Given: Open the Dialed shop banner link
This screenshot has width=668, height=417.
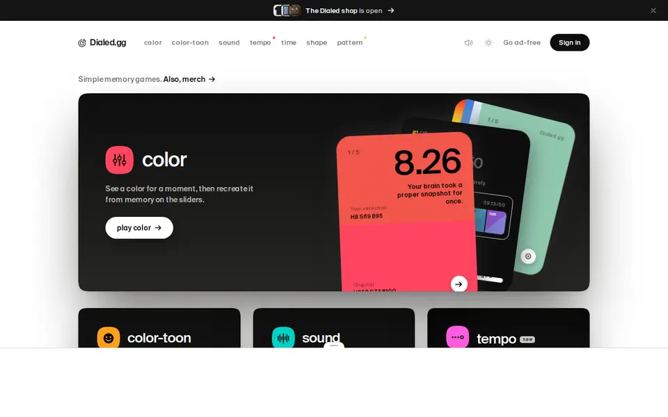Looking at the screenshot, I should (344, 10).
